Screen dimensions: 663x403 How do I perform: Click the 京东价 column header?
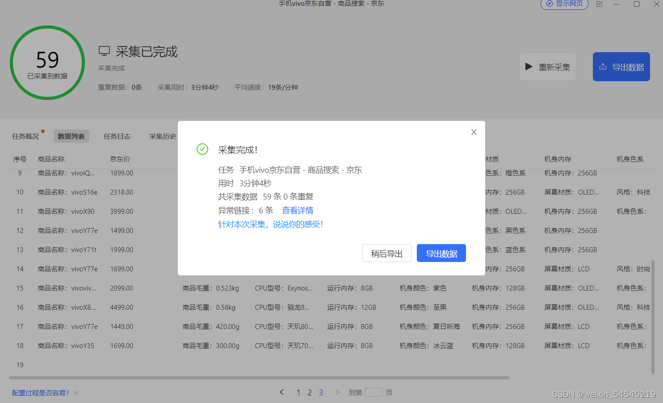[x=120, y=159]
